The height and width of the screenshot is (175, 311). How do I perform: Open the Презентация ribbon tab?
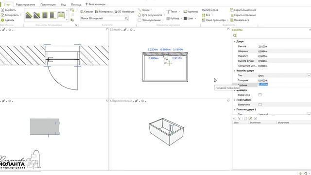[48, 4]
